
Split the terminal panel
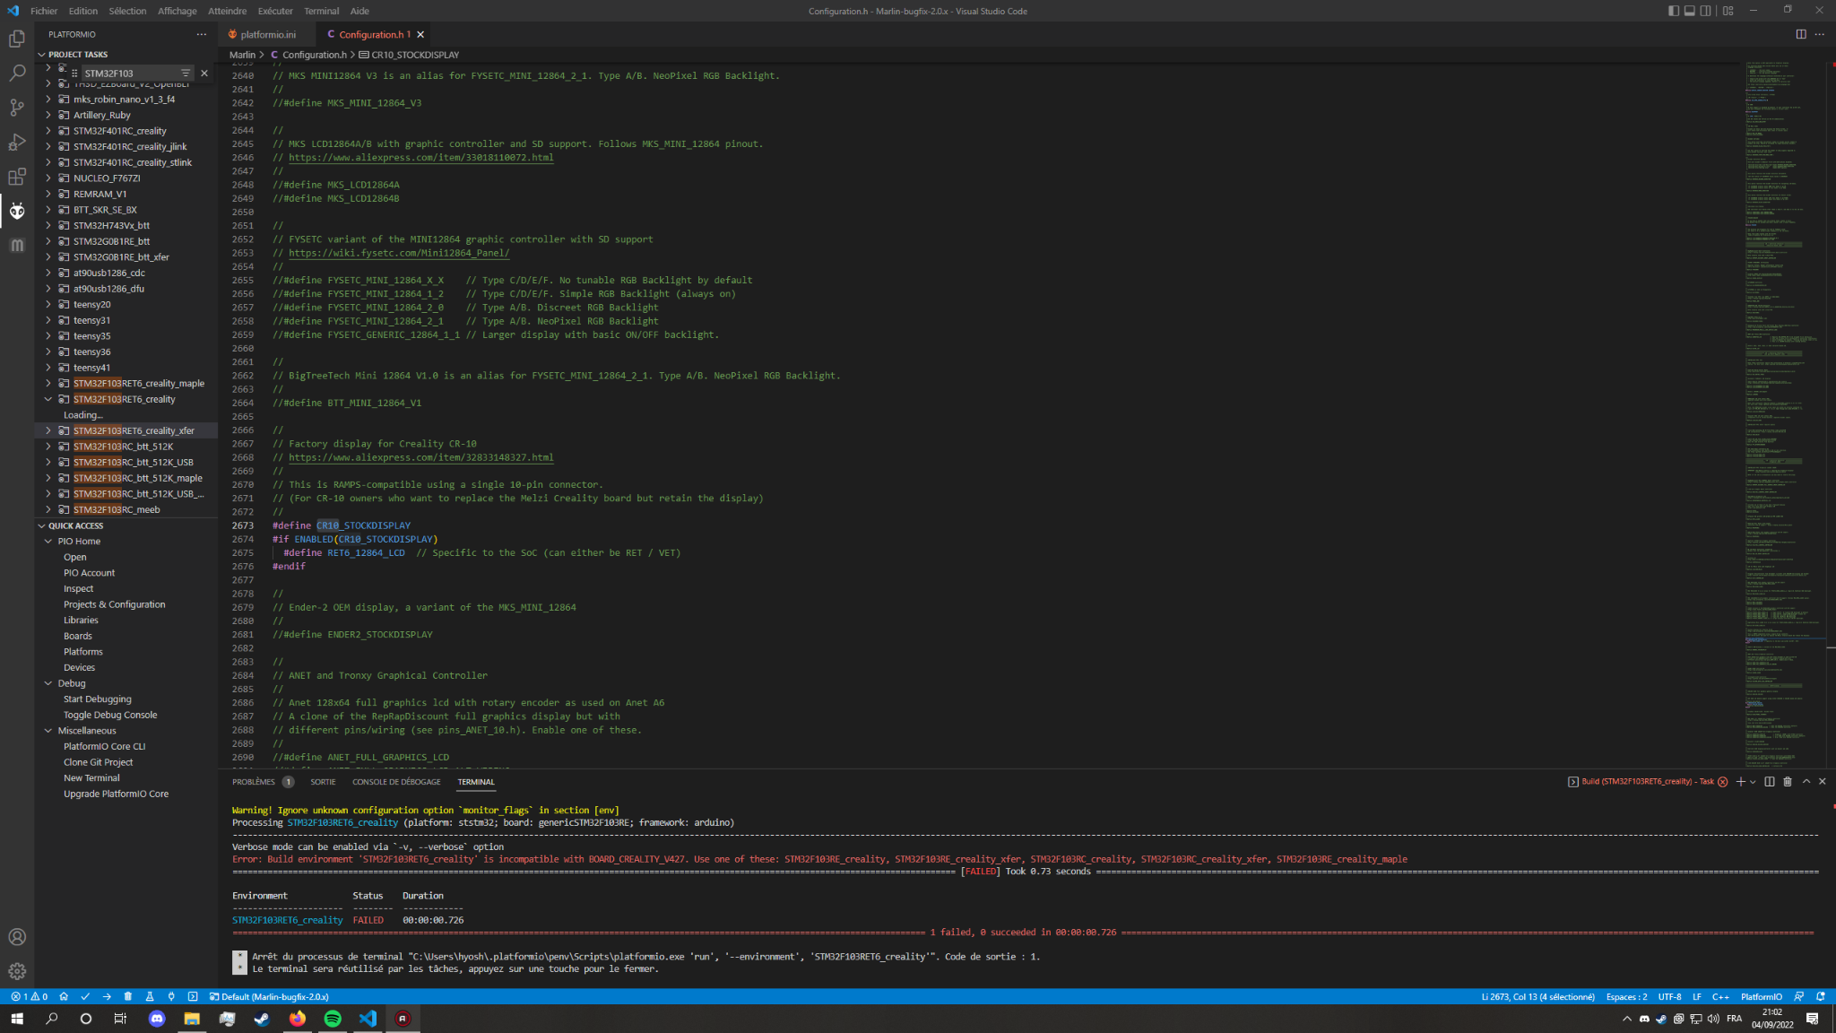1770,782
